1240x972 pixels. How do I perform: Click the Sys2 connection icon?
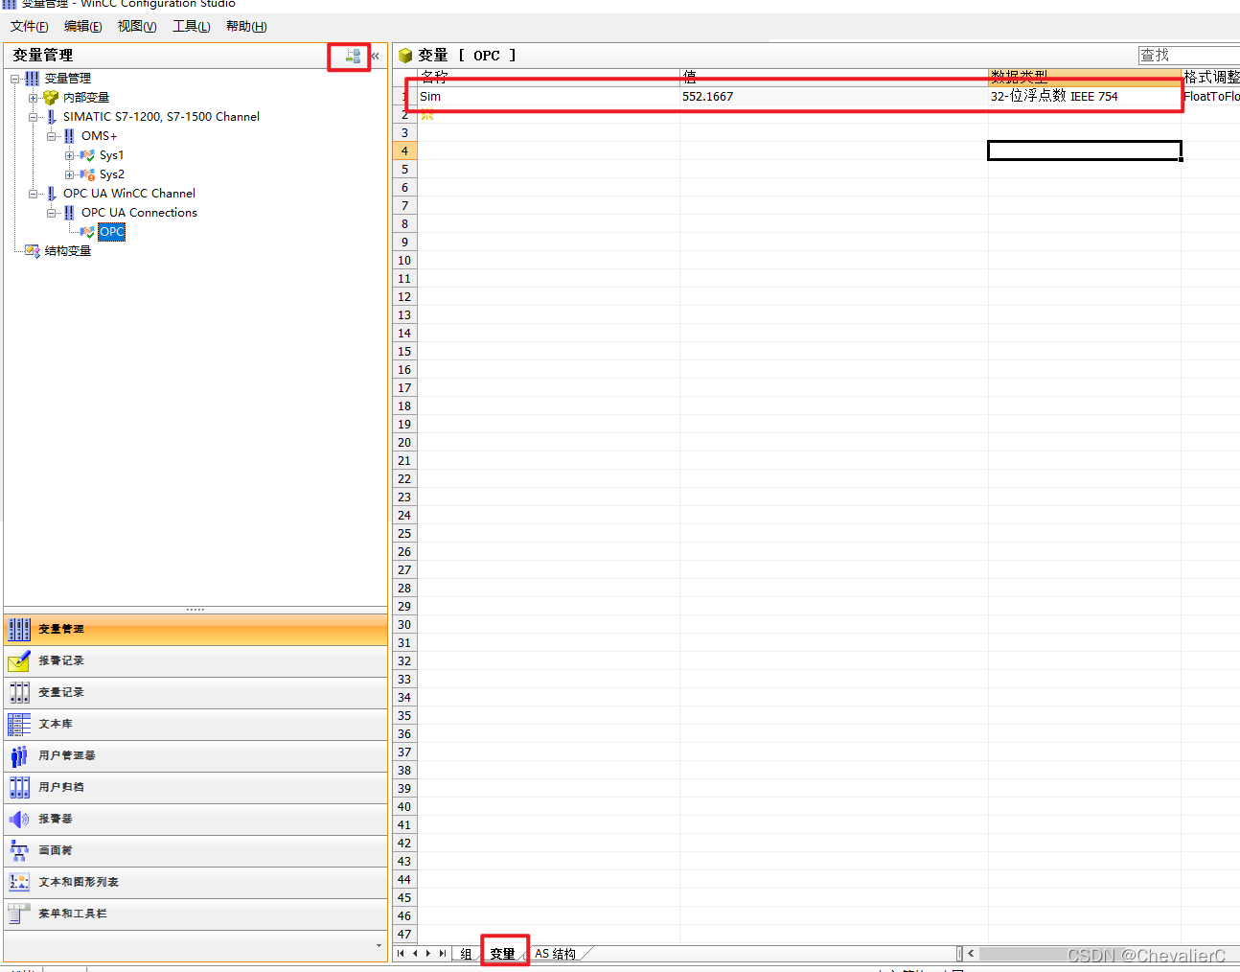click(x=87, y=174)
